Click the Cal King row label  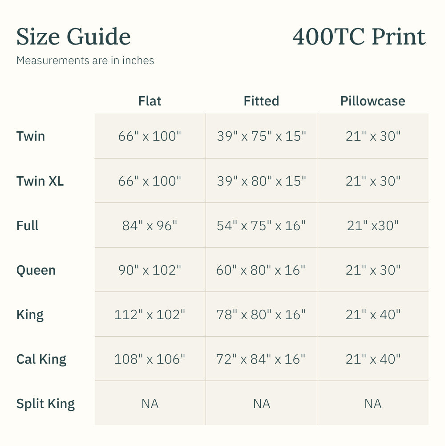pyautogui.click(x=41, y=359)
